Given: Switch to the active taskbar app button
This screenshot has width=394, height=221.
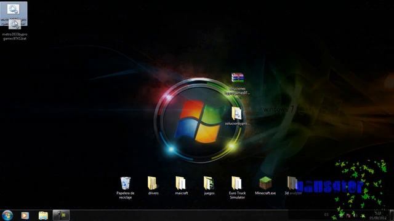Looking at the screenshot, I should pos(61,215).
